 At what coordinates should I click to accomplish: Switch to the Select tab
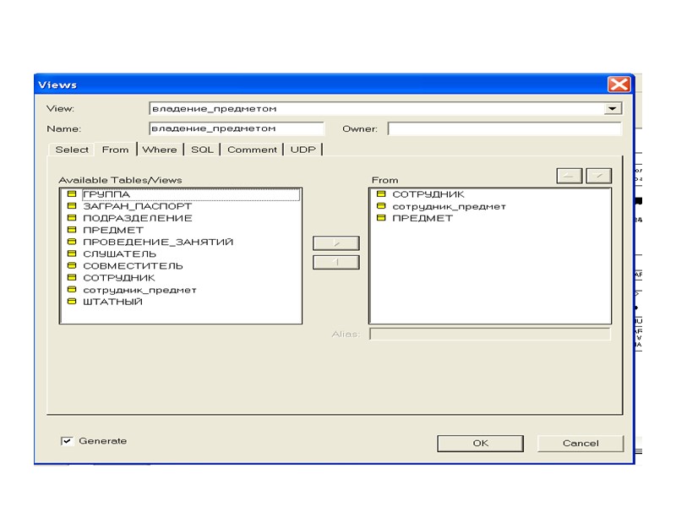click(x=72, y=150)
